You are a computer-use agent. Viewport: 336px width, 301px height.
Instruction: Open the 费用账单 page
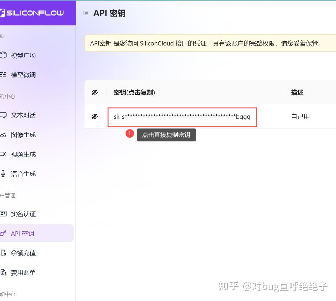coord(24,272)
